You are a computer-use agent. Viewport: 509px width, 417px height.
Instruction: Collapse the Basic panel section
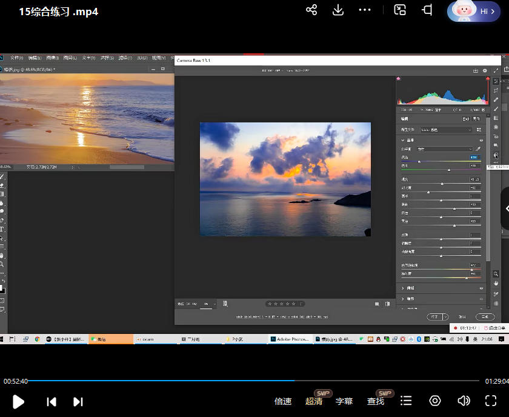point(403,140)
